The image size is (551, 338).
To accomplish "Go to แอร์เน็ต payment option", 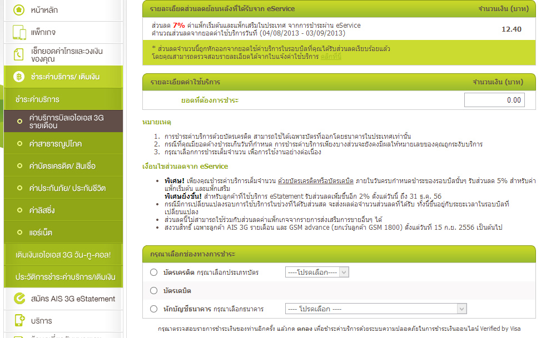I will (x=63, y=232).
